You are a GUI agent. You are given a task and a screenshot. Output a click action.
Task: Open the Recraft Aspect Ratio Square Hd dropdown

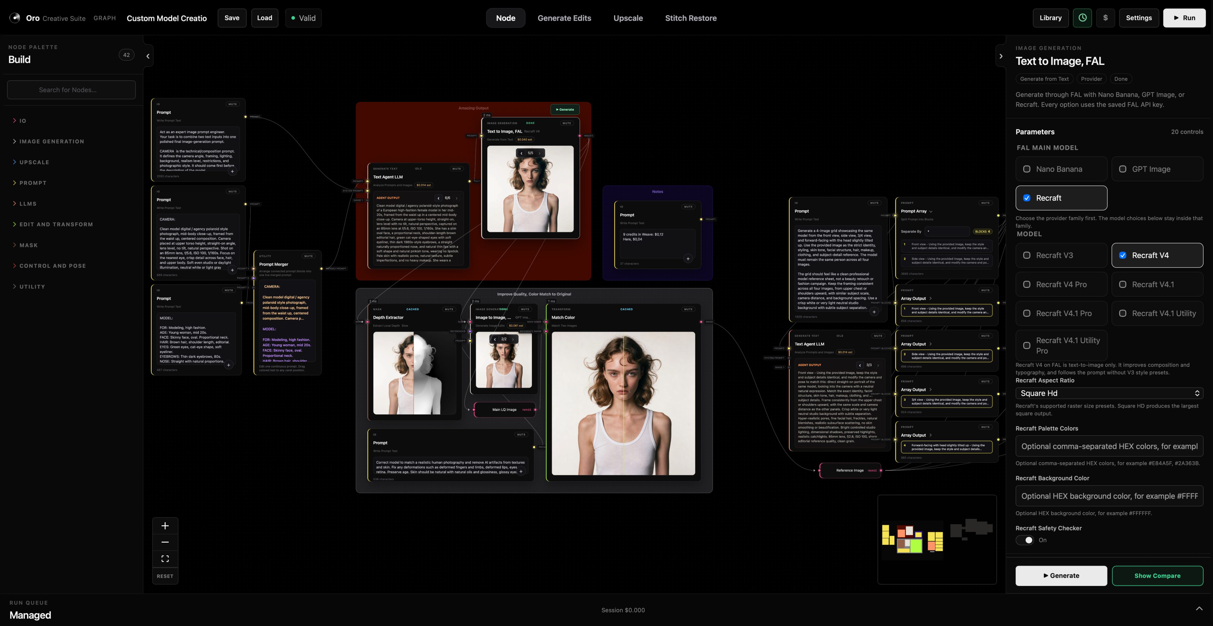1109,393
